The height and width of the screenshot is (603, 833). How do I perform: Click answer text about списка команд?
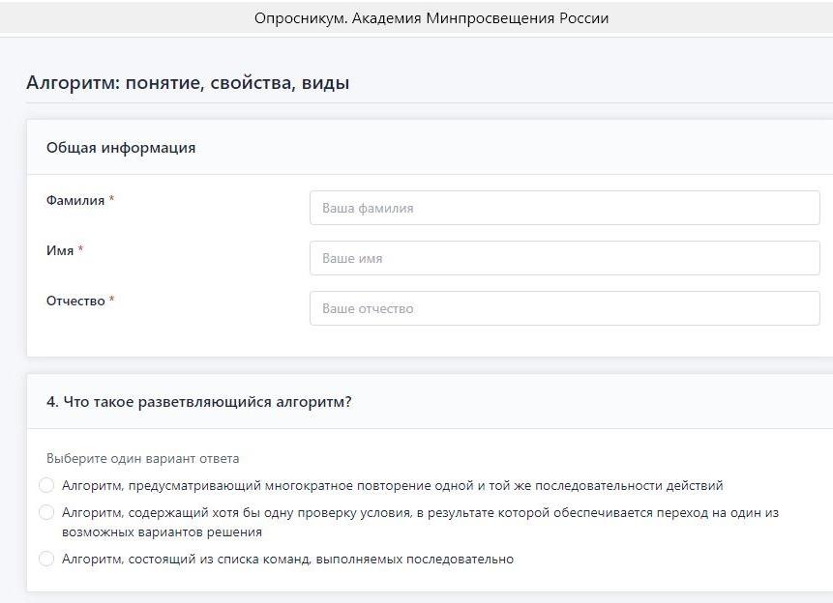(287, 559)
